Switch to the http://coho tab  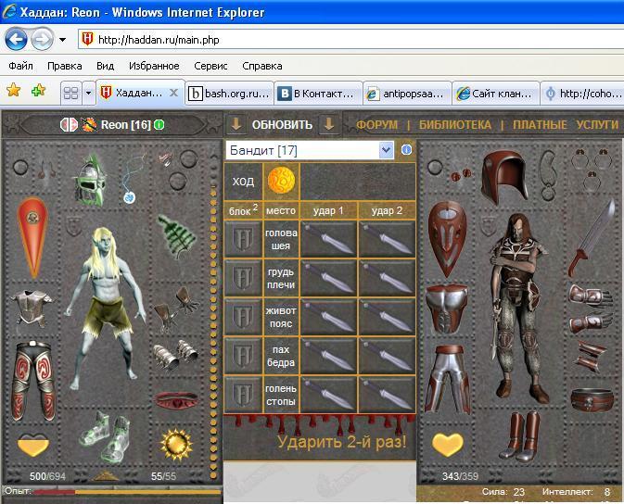pos(582,94)
